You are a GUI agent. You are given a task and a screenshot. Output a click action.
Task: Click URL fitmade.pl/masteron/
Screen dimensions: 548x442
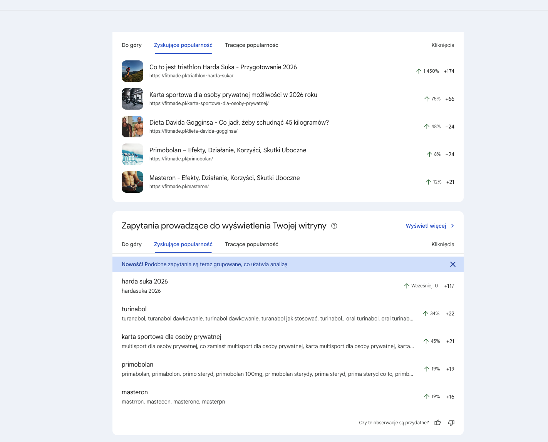coord(179,187)
